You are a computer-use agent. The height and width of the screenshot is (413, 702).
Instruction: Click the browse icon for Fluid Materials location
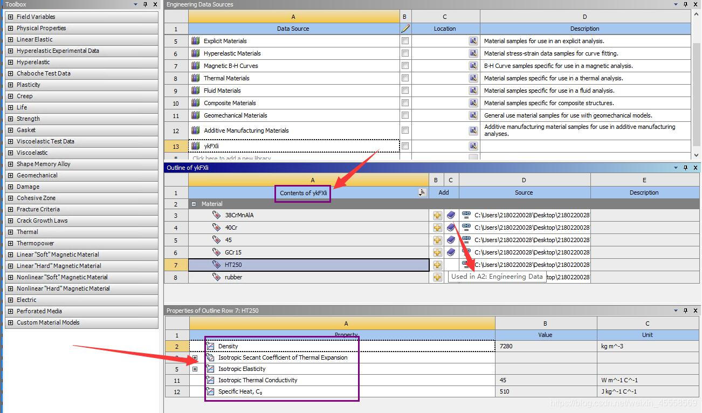473,90
